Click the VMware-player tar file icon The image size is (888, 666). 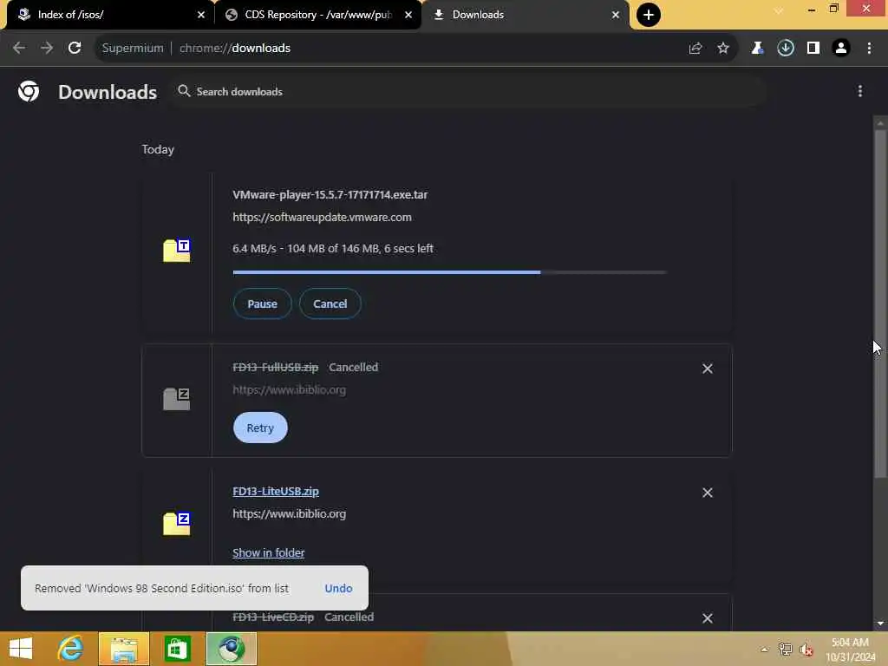tap(177, 251)
